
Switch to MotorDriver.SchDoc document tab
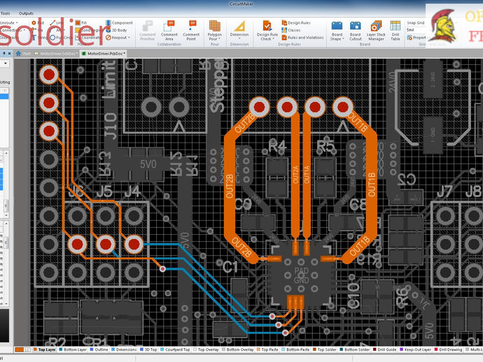tap(56, 54)
